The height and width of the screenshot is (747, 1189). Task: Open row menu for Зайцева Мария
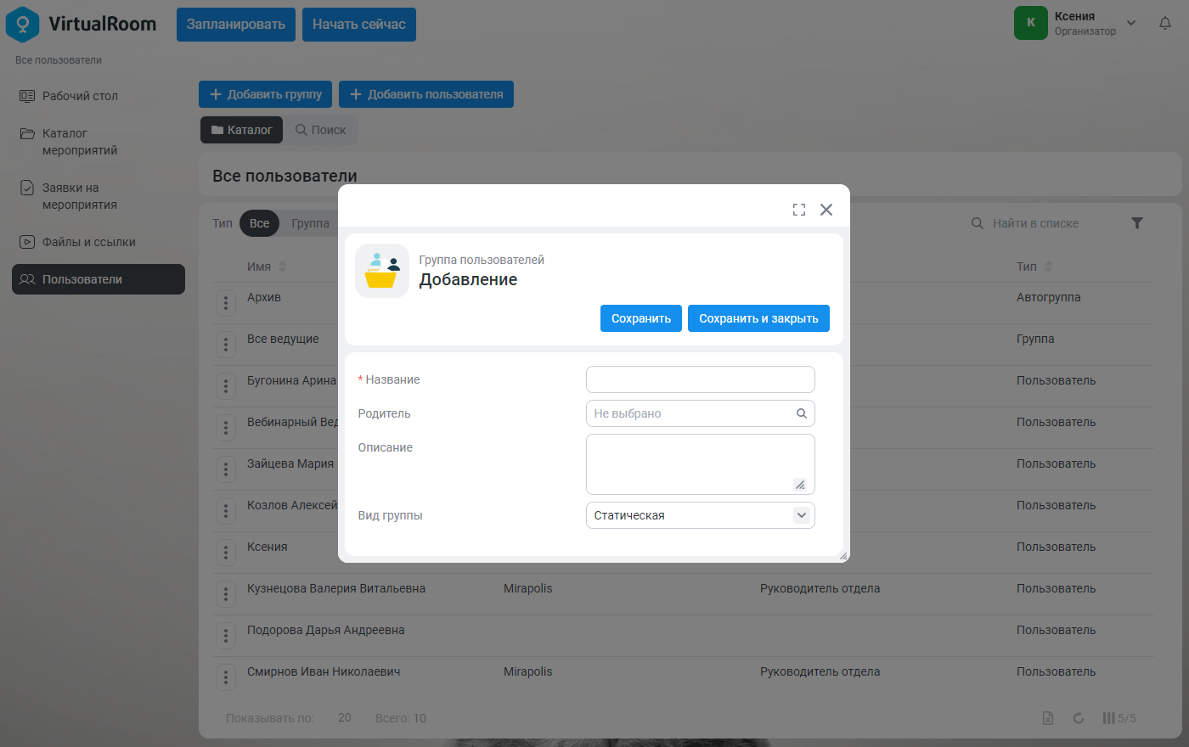[x=226, y=469]
